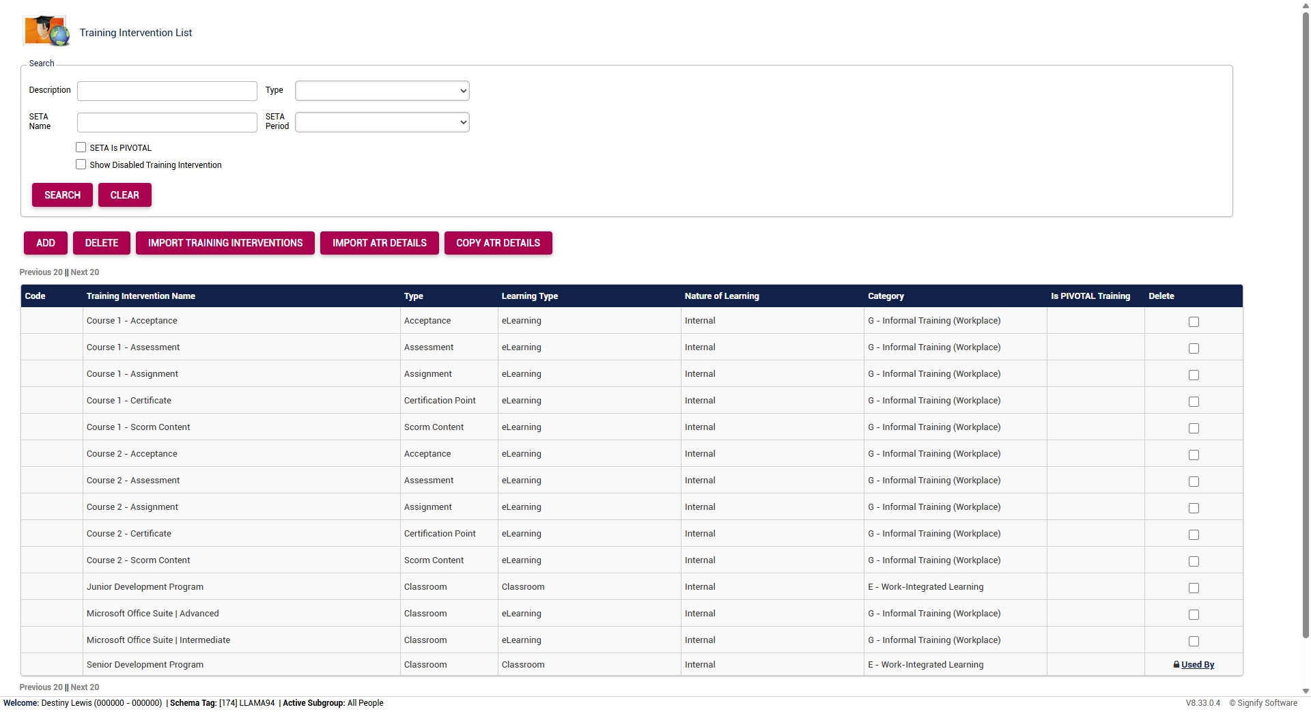The width and height of the screenshot is (1311, 714).
Task: Click the Training Intervention List logo icon
Action: pos(46,31)
